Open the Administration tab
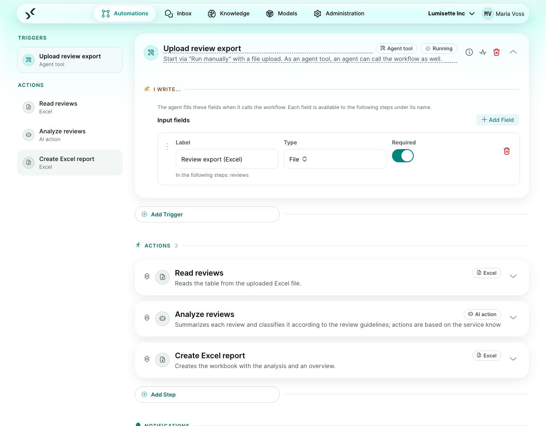The height and width of the screenshot is (426, 546). pyautogui.click(x=339, y=14)
